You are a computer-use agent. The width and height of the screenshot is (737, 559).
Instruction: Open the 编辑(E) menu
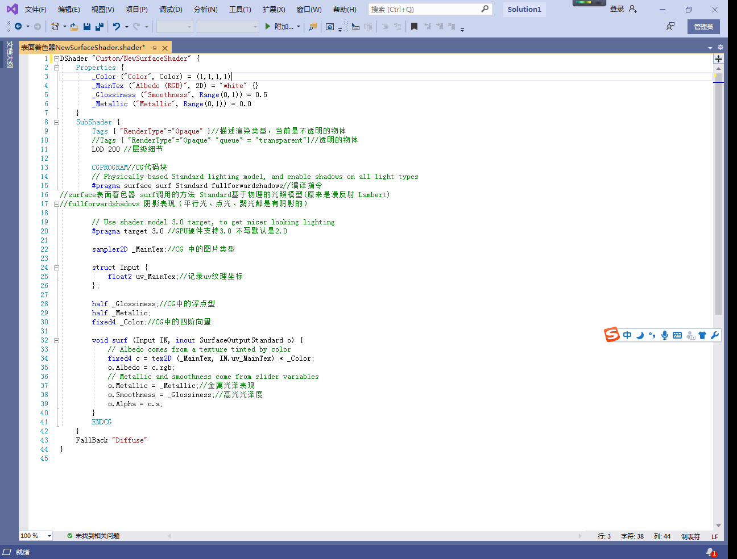point(69,9)
